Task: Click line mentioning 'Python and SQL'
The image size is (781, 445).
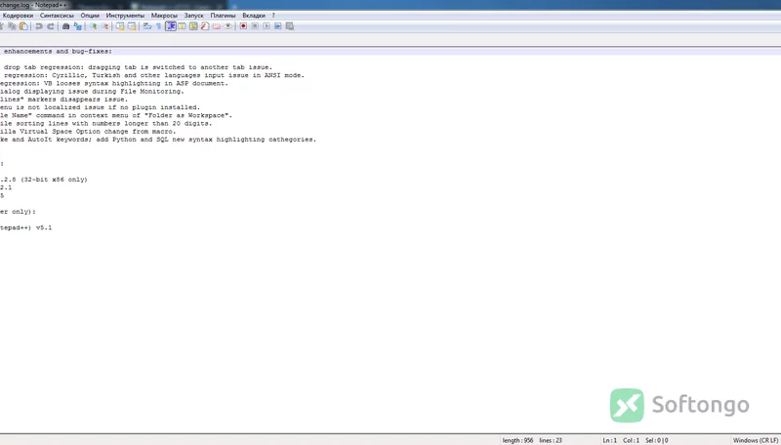Action: point(158,140)
